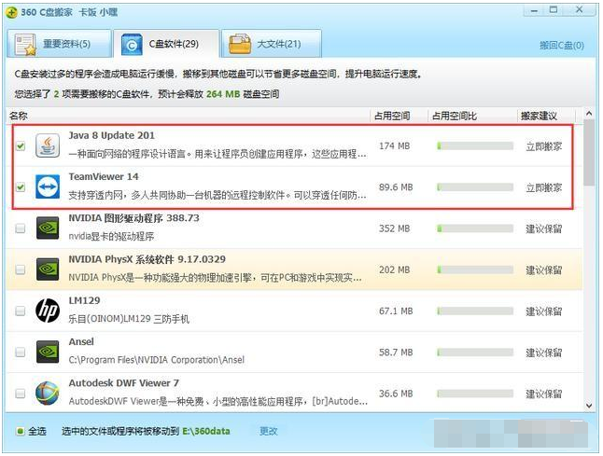This screenshot has height=456, width=603.
Task: Click the 重要资料 tab document icon
Action: point(25,45)
